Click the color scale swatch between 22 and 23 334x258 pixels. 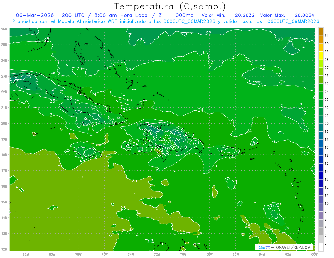click(321, 104)
